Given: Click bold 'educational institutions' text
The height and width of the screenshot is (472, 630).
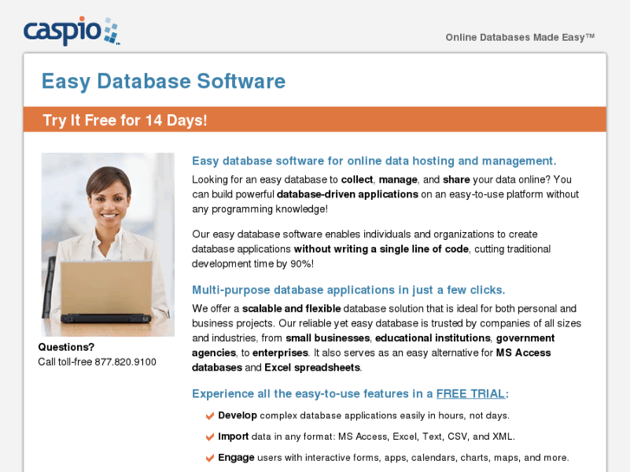Looking at the screenshot, I should pyautogui.click(x=432, y=339).
